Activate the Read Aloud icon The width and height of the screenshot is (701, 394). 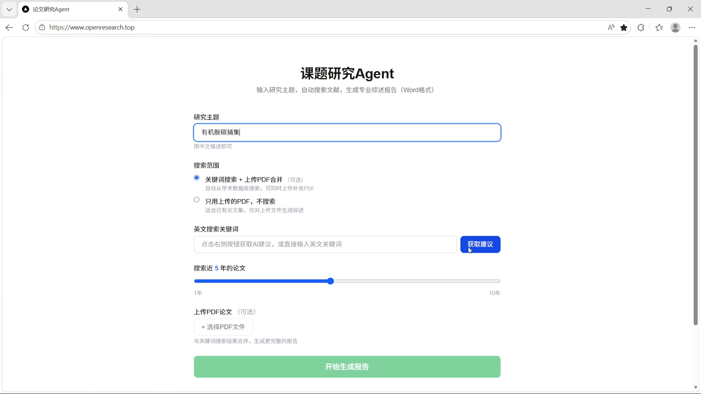[x=611, y=27]
